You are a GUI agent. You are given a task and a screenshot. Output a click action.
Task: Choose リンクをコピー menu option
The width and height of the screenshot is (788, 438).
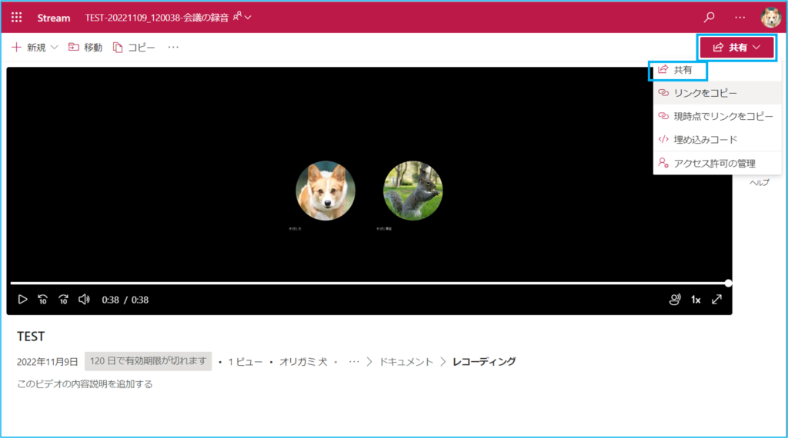[705, 93]
